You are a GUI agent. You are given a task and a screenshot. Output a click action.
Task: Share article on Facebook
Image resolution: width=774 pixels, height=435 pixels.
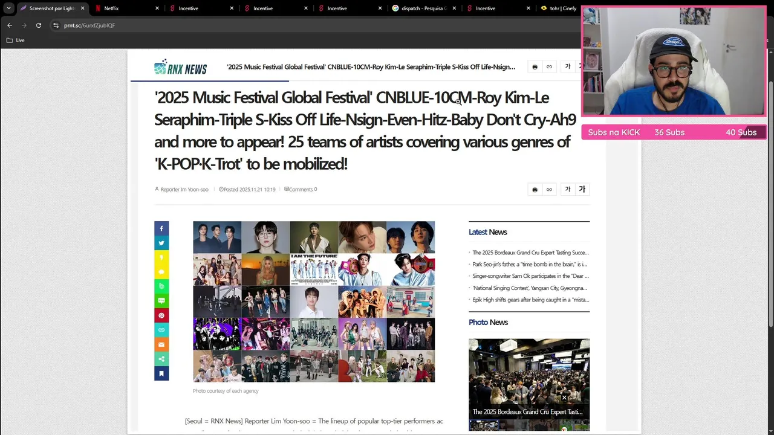tap(161, 228)
